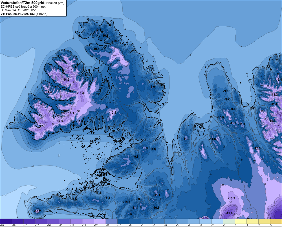Click the pale green legend swatch between -1 and 0
The height and width of the screenshot is (227, 282).
coord(229,221)
